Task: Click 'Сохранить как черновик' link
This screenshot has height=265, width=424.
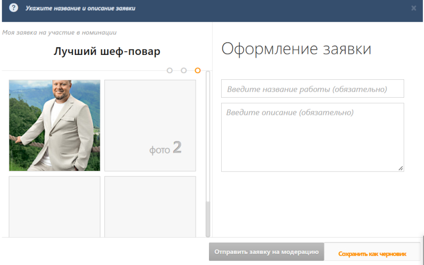Action: [372, 254]
